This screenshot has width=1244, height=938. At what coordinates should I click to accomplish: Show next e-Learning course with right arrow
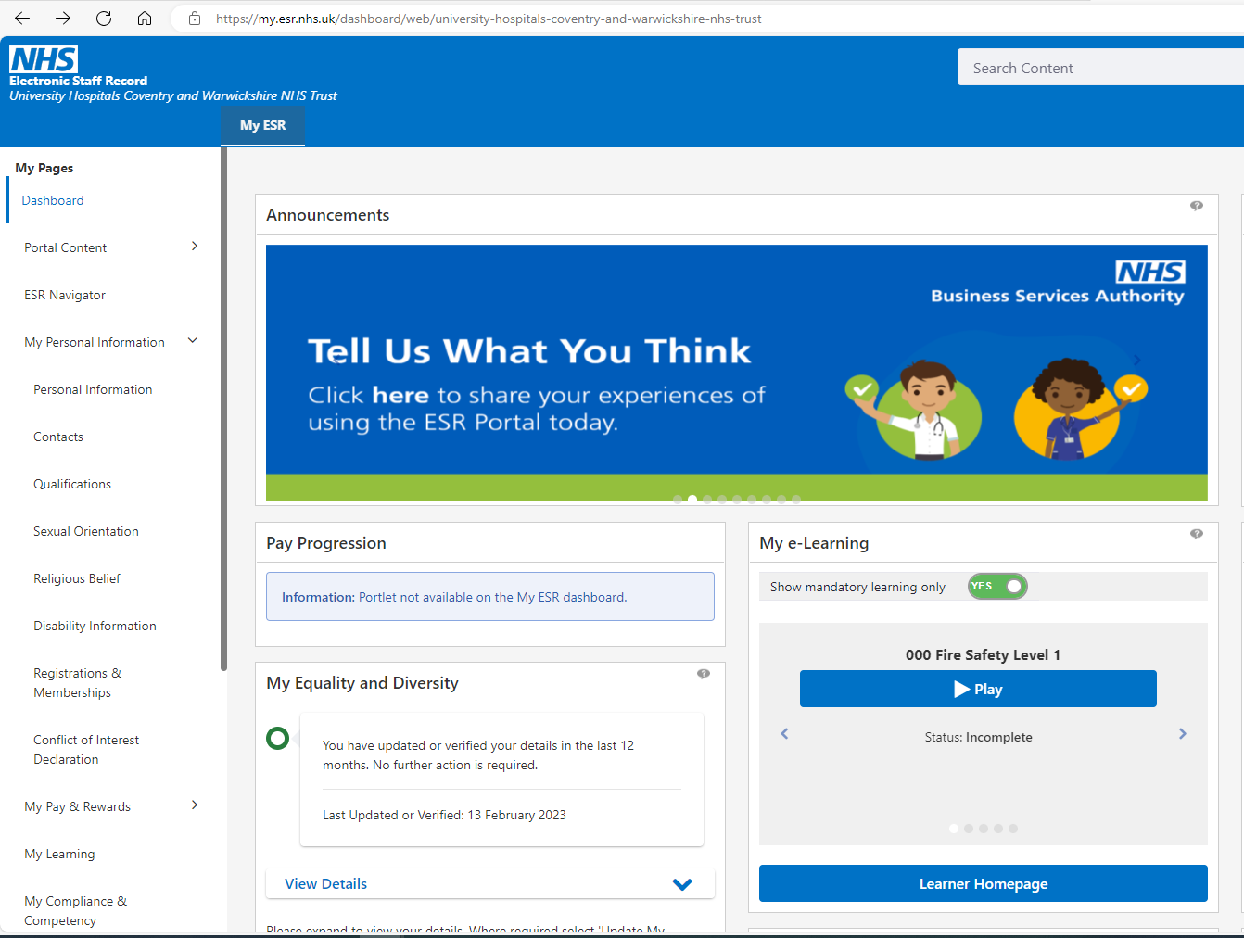tap(1182, 734)
